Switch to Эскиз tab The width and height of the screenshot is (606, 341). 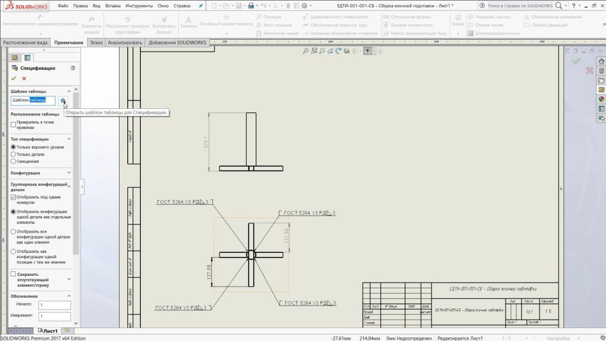pyautogui.click(x=96, y=43)
